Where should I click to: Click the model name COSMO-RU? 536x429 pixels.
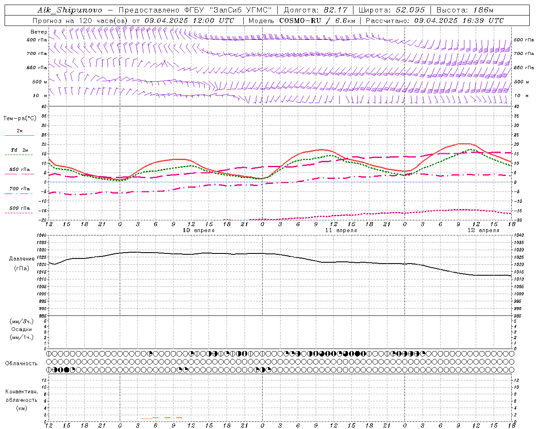click(x=300, y=21)
